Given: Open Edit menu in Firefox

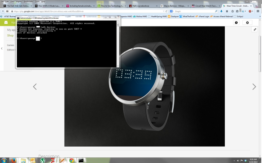Looking at the screenshot, I should click(7, 2).
